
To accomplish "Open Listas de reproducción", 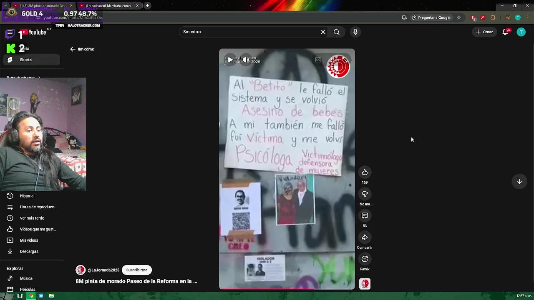I will pos(32,207).
